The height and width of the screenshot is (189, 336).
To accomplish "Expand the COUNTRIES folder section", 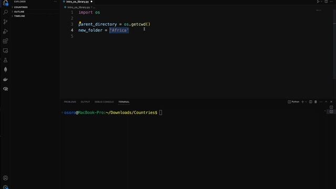I will coord(21,7).
